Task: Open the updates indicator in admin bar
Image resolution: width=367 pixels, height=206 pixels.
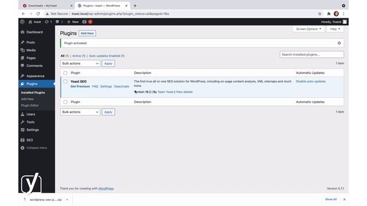Action: coord(48,22)
